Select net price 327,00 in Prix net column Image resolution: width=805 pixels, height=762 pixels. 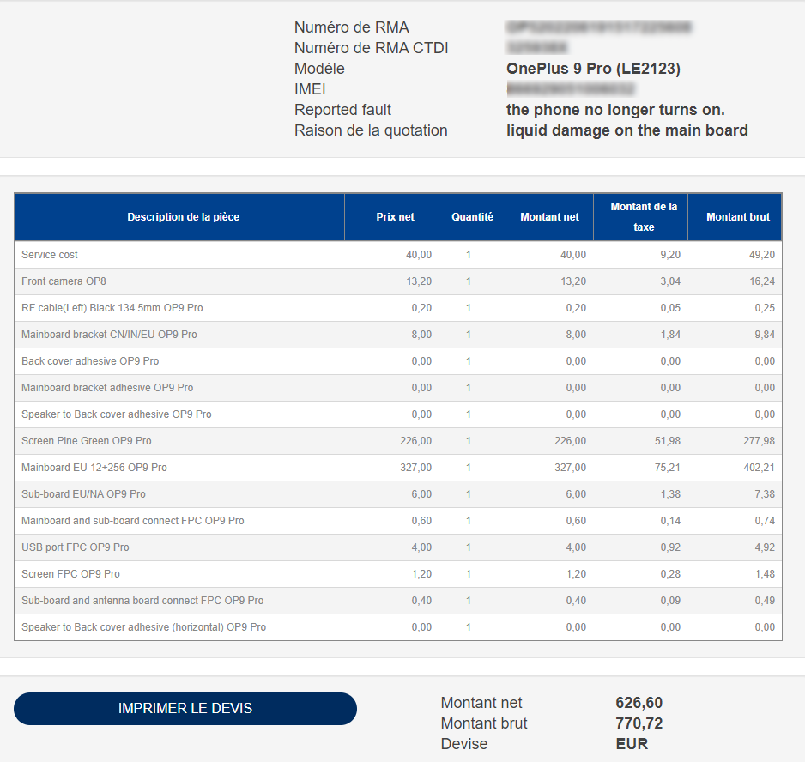416,468
